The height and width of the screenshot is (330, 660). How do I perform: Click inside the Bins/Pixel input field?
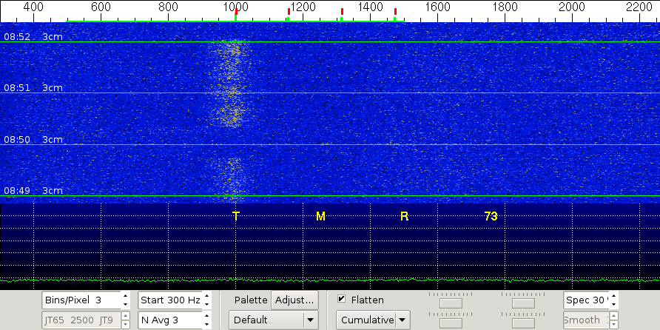pyautogui.click(x=80, y=300)
